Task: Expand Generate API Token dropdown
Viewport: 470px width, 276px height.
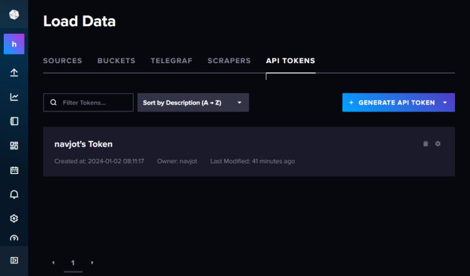Action: click(x=445, y=103)
